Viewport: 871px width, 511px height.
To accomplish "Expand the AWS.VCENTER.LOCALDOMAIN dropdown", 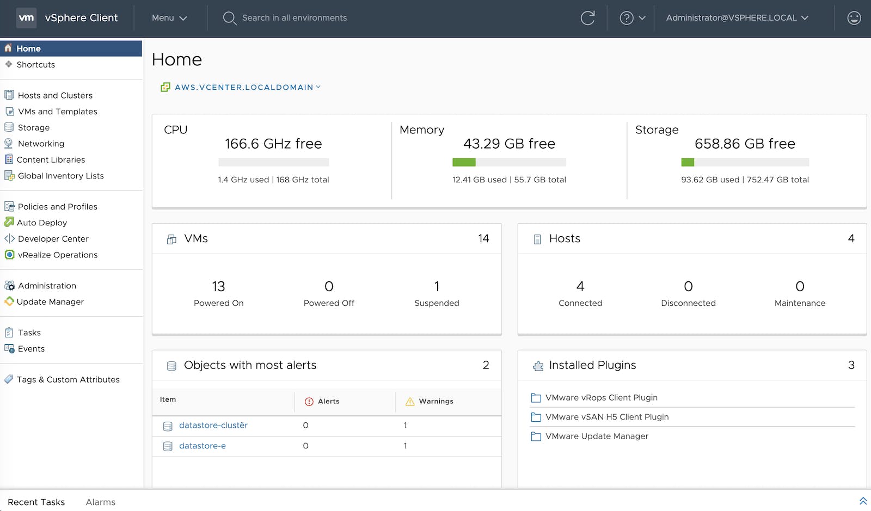I will click(x=318, y=87).
